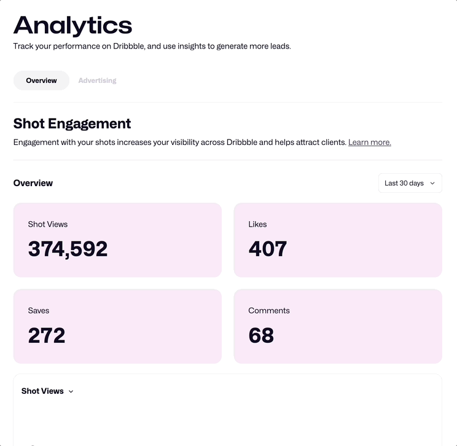The image size is (457, 446).
Task: Click the Track your performance subtitle text
Action: coord(152,46)
